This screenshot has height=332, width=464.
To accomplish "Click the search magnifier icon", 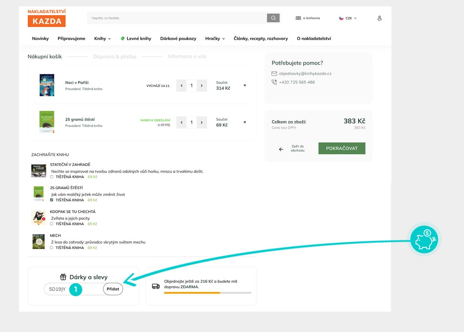I will (273, 18).
